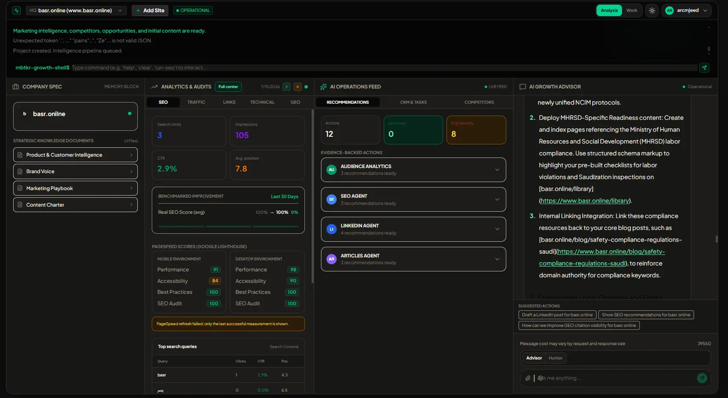
Task: Click improve GEO citation visibility suggestion
Action: (x=579, y=326)
